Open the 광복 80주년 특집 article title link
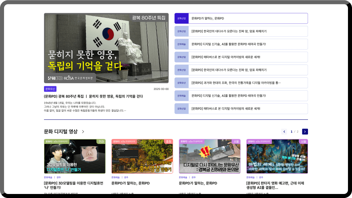The width and height of the screenshot is (352, 198). tap(93, 96)
